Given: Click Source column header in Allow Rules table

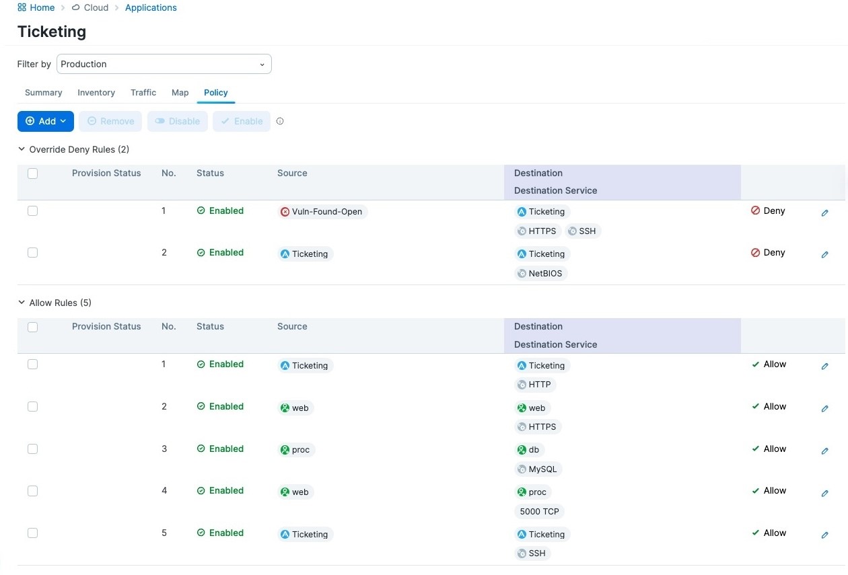Looking at the screenshot, I should tap(292, 326).
